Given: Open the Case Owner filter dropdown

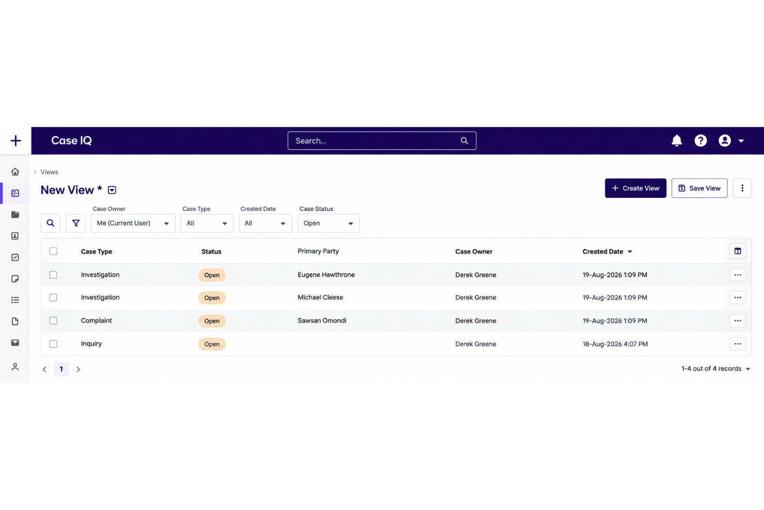Looking at the screenshot, I should pyautogui.click(x=133, y=223).
